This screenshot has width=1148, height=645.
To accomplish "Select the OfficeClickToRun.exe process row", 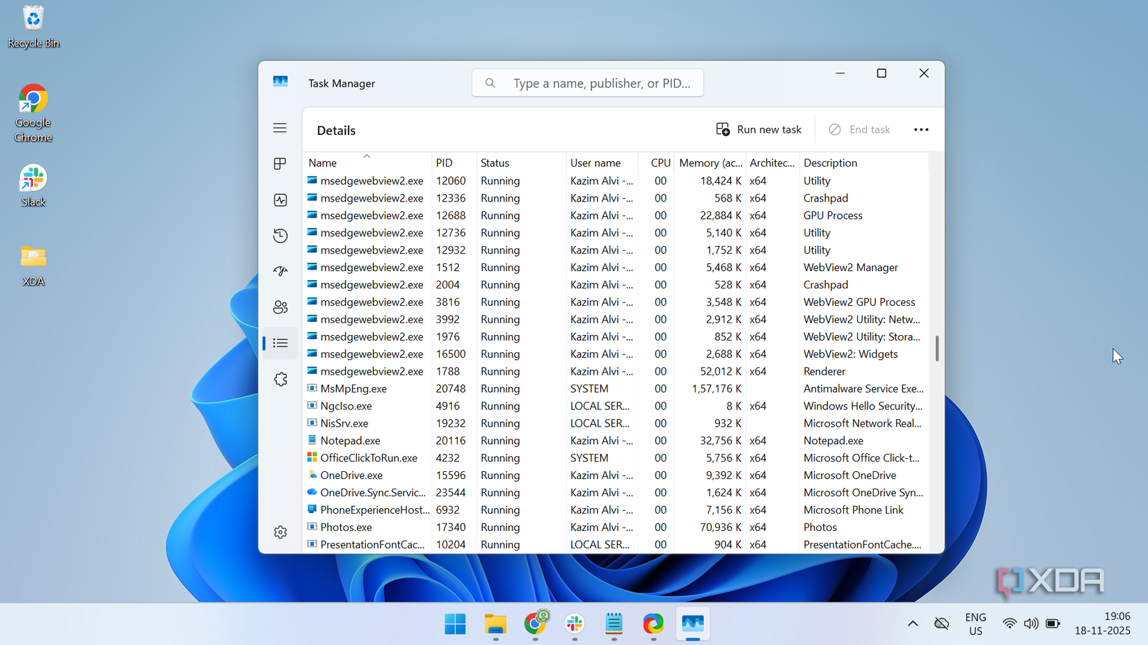I will [616, 458].
